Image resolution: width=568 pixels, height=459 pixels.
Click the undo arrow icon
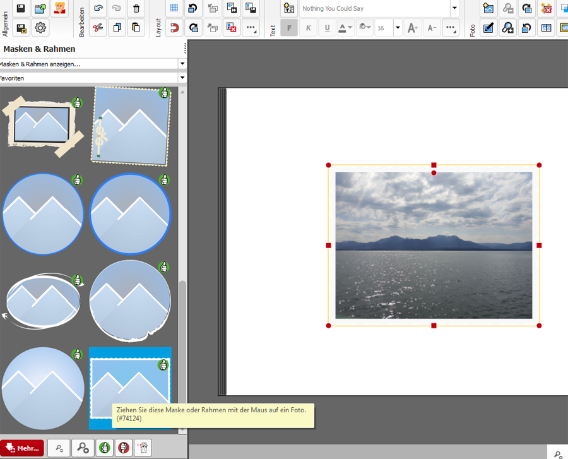coord(98,8)
